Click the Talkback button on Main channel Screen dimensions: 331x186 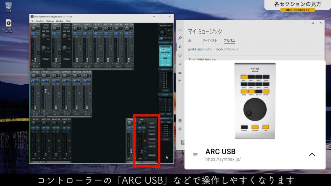click(x=152, y=139)
